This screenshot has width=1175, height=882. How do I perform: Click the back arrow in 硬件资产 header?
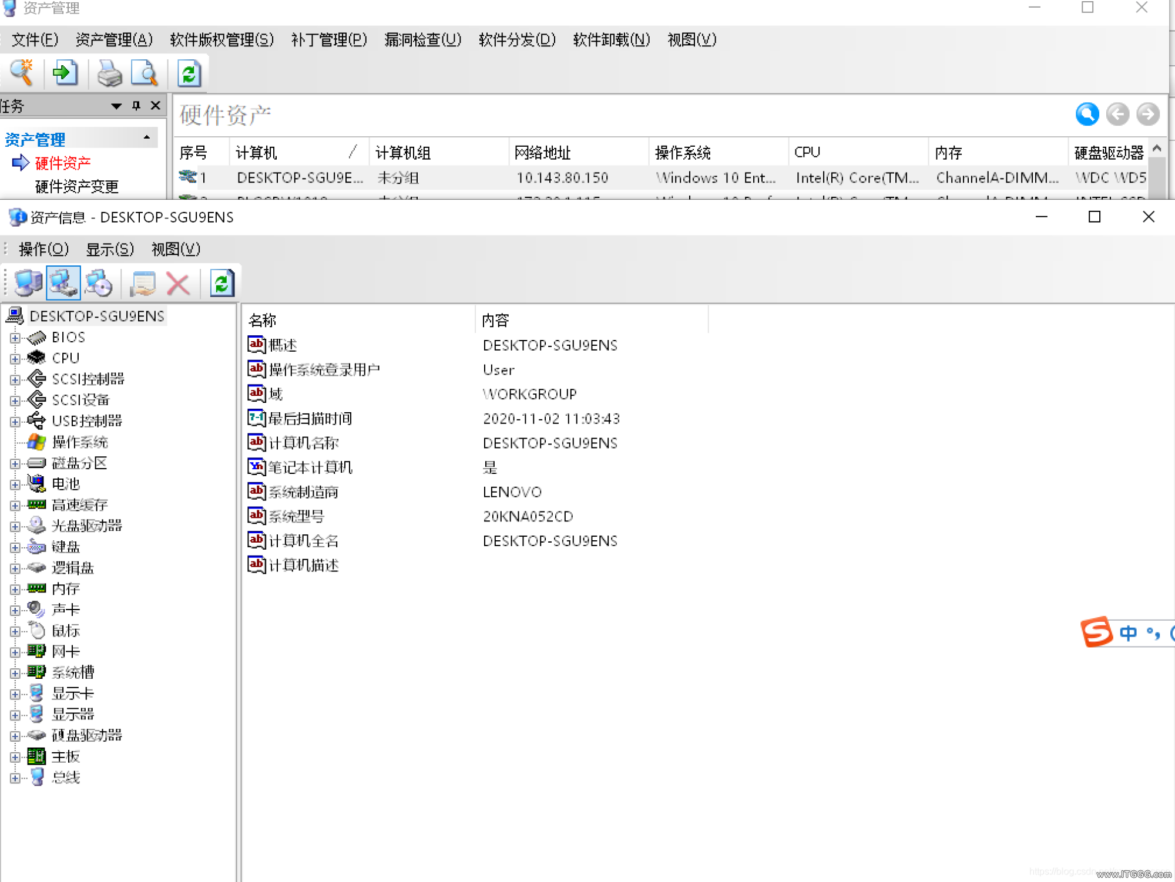pyautogui.click(x=1117, y=114)
